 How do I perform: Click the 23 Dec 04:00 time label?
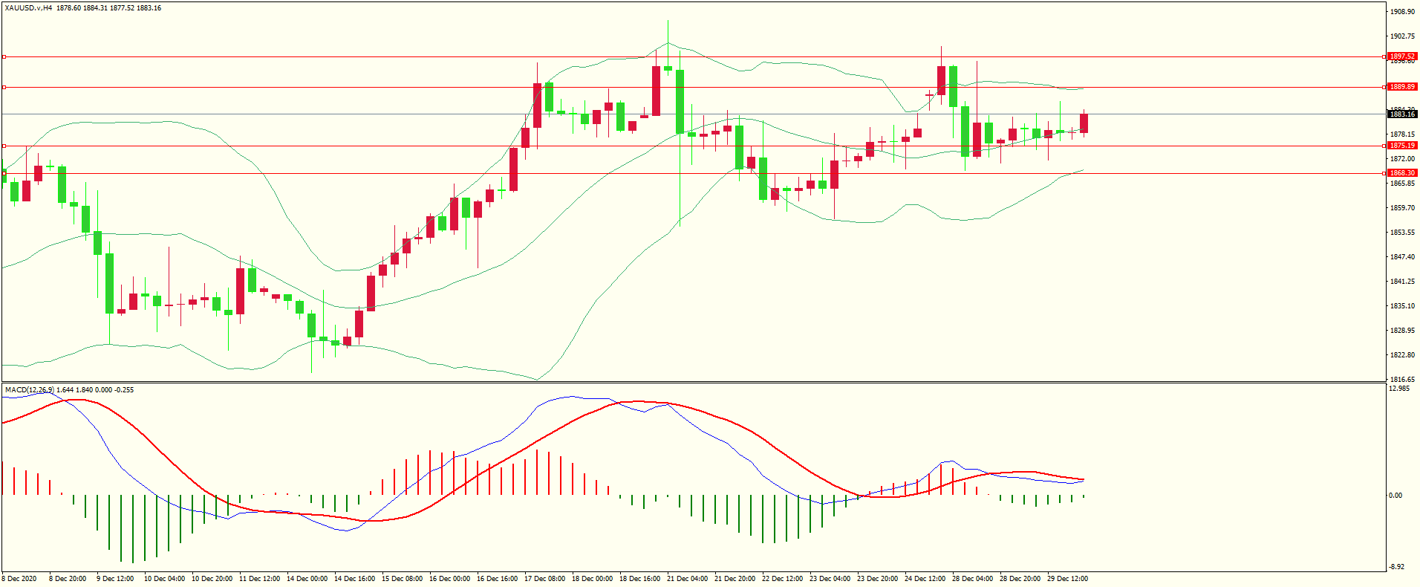tap(830, 579)
